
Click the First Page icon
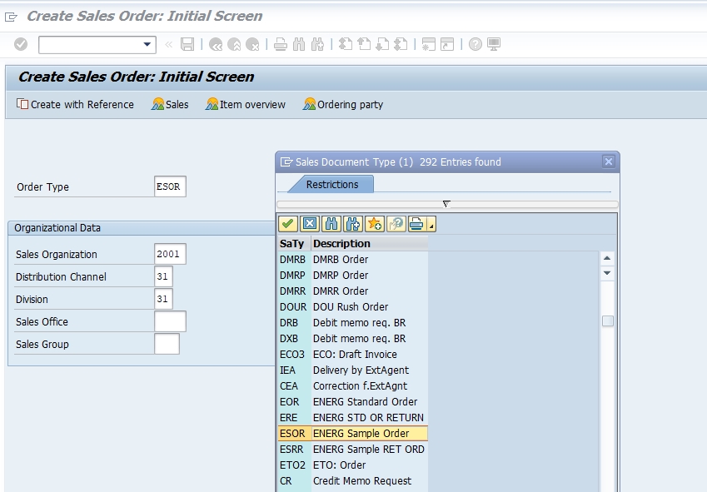346,44
